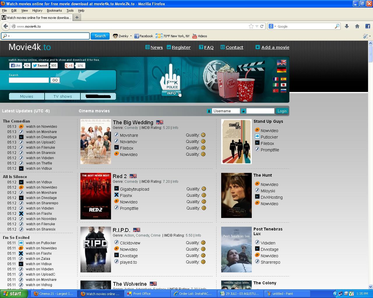Switch to Cinema 21 Firefox taskbar window
This screenshot has width=373, height=298.
coord(54,294)
